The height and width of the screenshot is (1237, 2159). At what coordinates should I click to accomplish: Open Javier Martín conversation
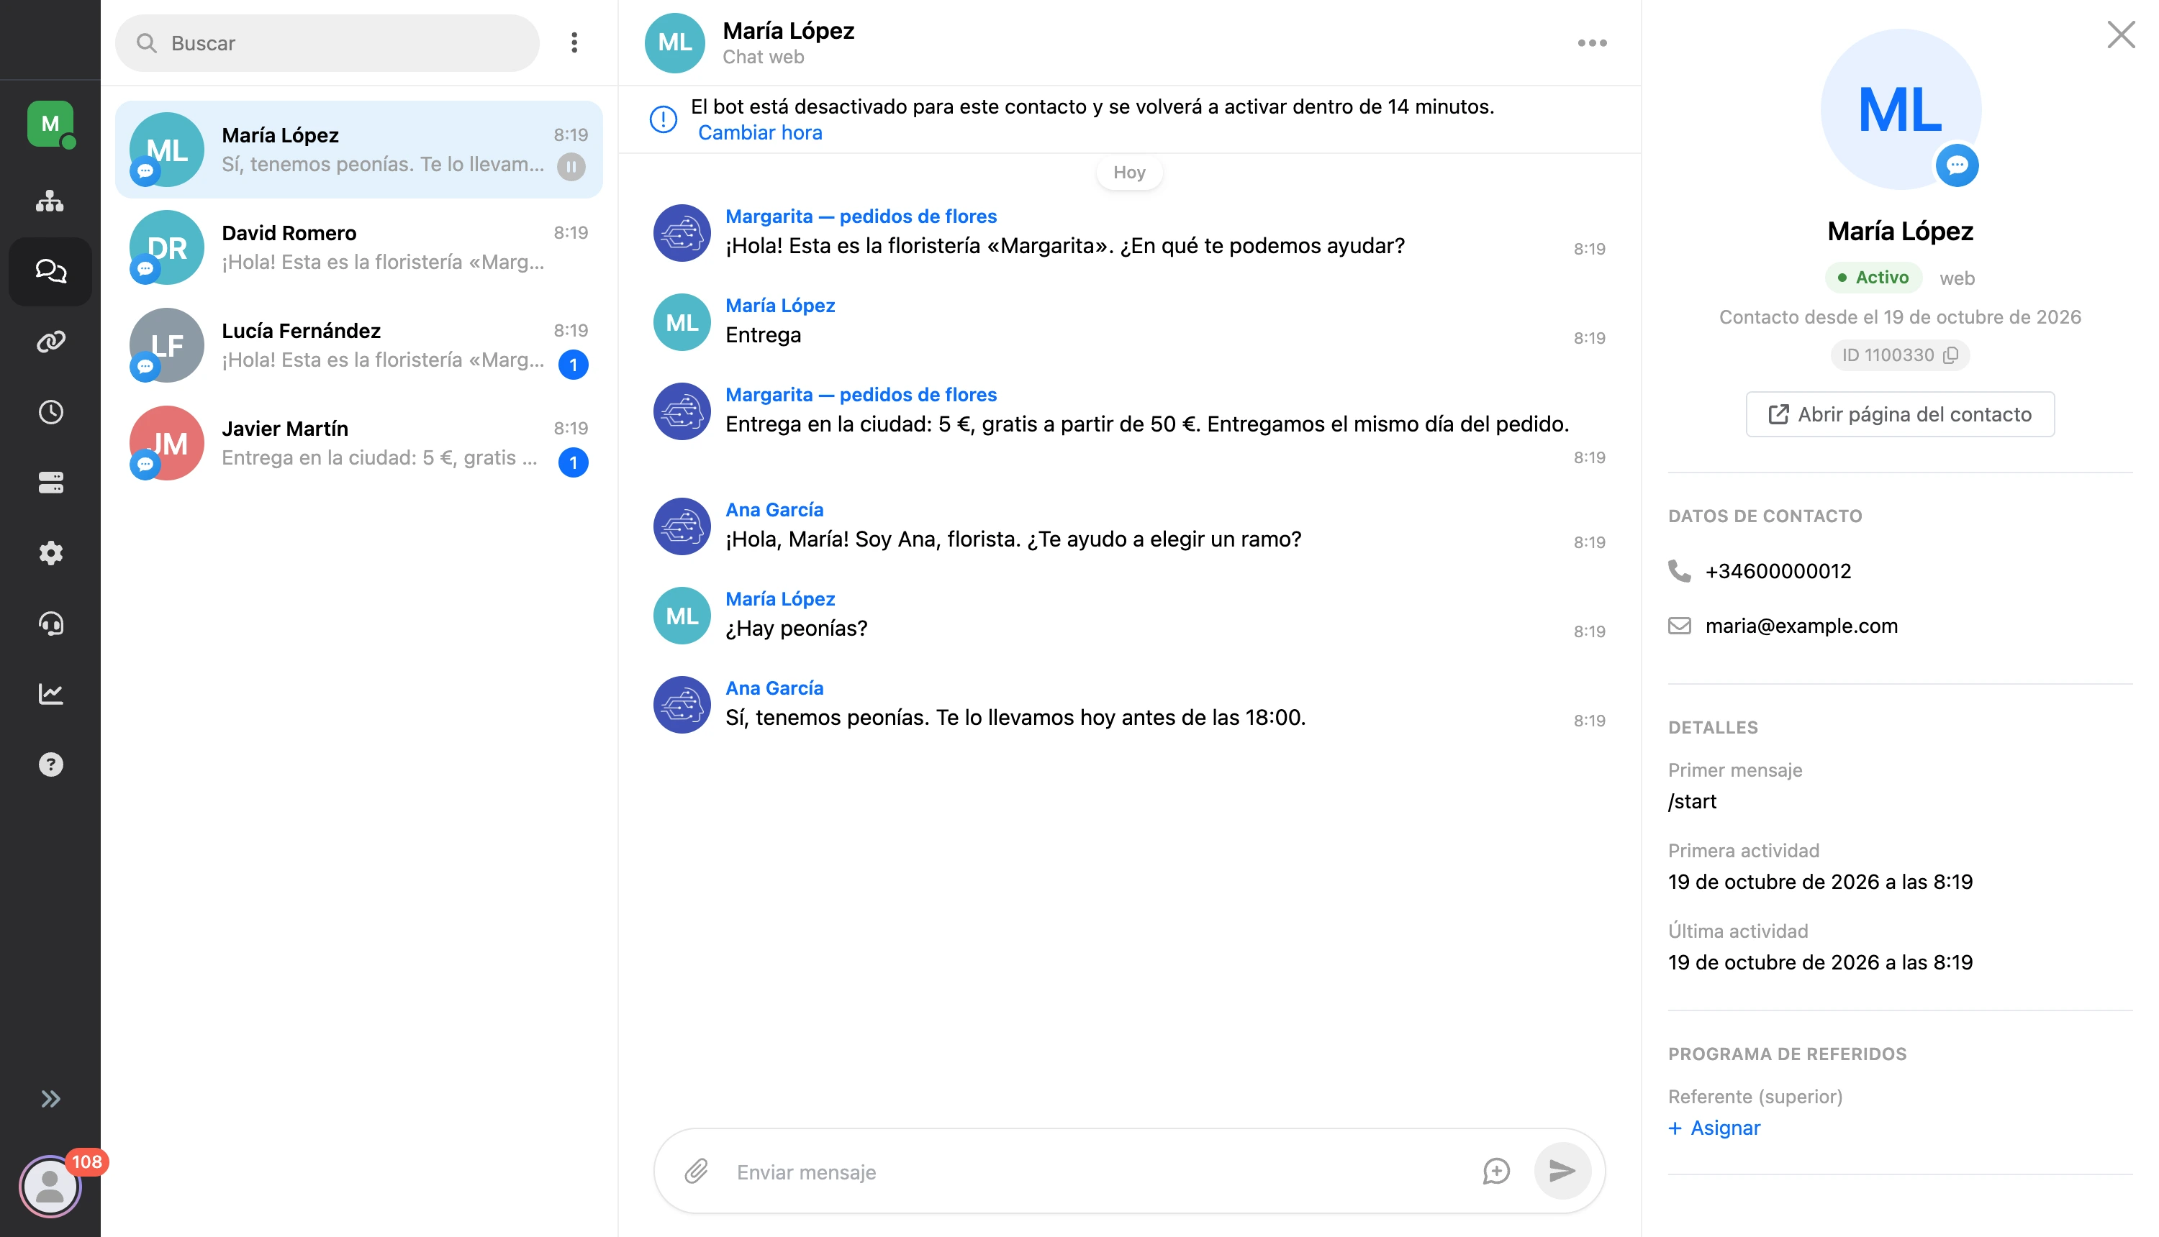pos(358,442)
